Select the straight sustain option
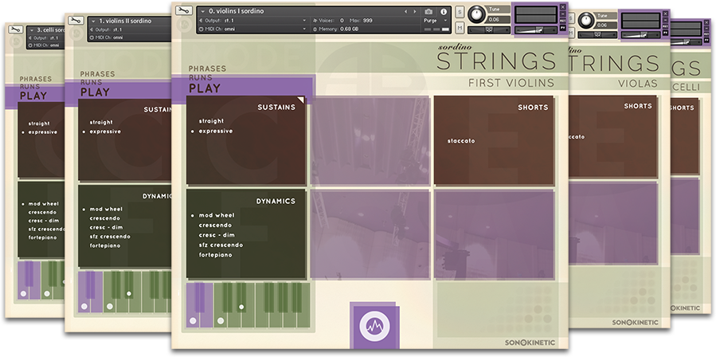716x357 pixels. point(210,121)
